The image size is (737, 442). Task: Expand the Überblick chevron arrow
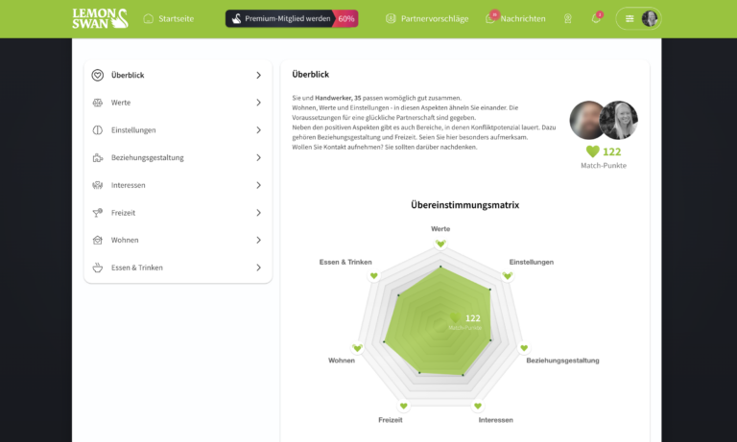tap(258, 75)
